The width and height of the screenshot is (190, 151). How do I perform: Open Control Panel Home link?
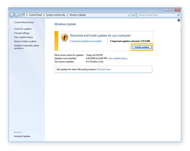click(x=24, y=22)
